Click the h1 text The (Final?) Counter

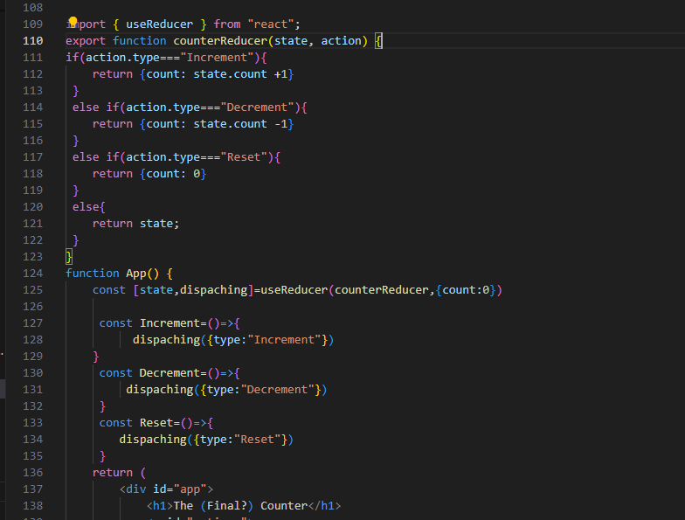[241, 505]
